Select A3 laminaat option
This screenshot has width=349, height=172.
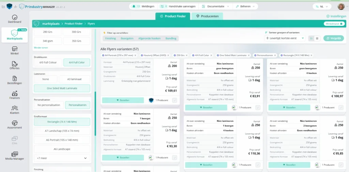tap(74, 79)
